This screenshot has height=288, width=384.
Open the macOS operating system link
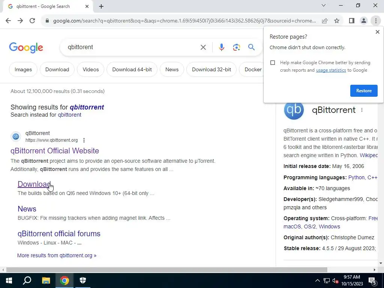click(292, 227)
